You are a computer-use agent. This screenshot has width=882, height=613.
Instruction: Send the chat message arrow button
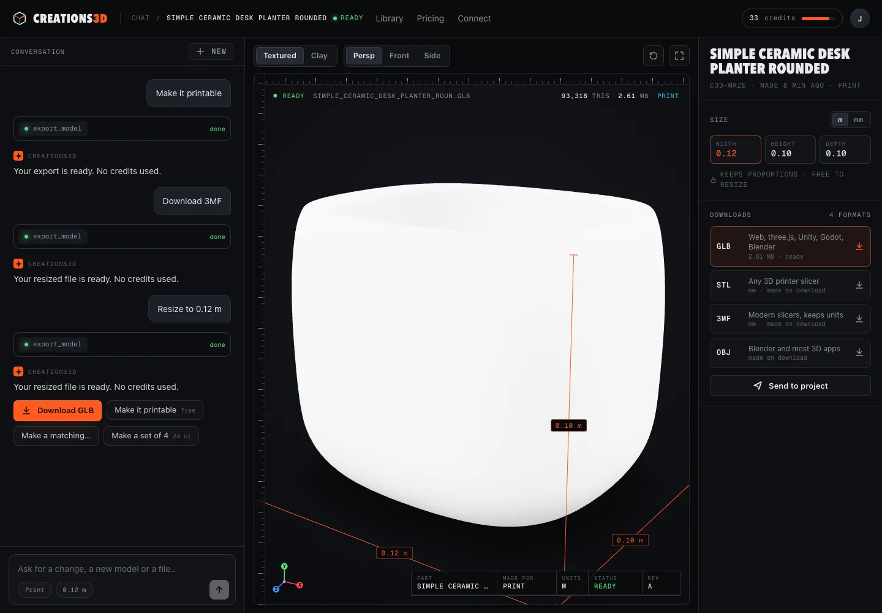tap(219, 590)
